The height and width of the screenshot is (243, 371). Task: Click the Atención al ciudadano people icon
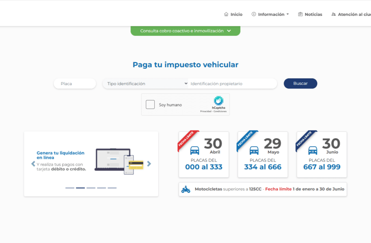(333, 14)
